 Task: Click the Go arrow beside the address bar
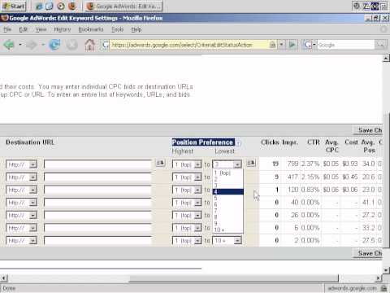pyautogui.click(x=292, y=45)
